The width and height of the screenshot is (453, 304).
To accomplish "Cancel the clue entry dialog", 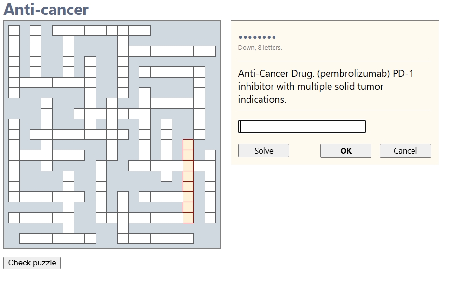I will click(405, 151).
